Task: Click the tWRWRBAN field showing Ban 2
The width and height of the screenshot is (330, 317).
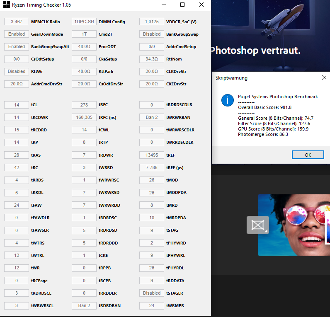Action: [152, 117]
